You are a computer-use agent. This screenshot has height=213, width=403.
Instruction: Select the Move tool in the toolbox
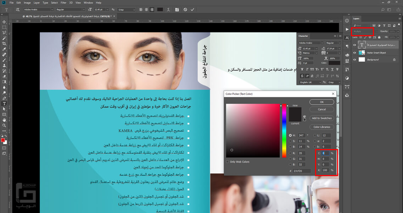(4, 22)
